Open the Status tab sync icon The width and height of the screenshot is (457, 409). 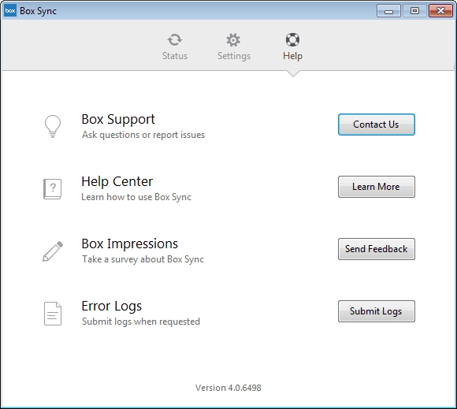click(x=175, y=39)
